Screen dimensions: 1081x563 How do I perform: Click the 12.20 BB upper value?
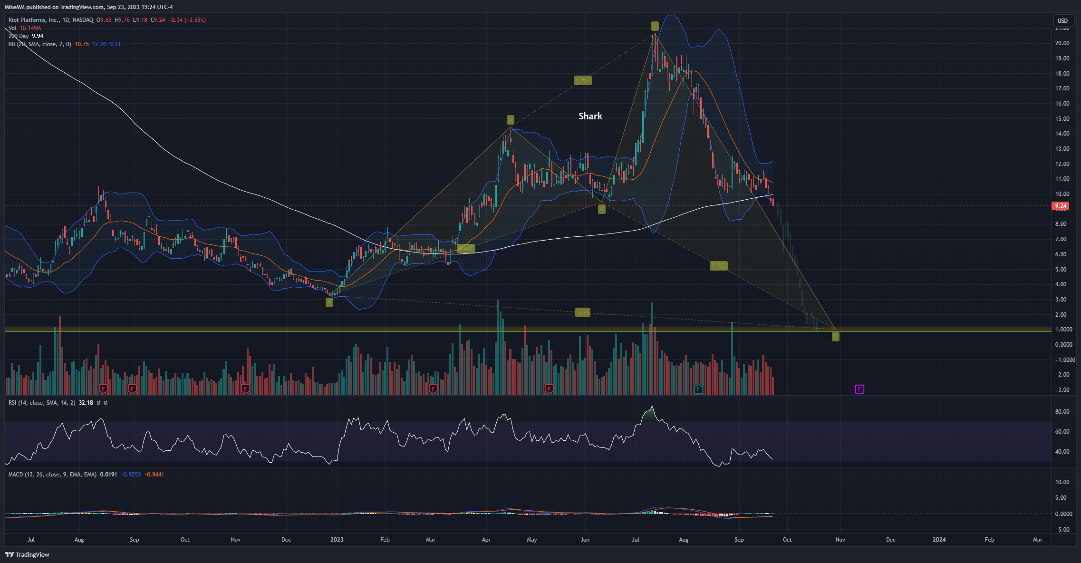click(99, 44)
